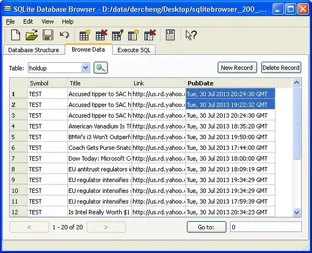The width and height of the screenshot is (312, 253).
Task: Click the Create Index toolbar icon
Action: pos(133,35)
